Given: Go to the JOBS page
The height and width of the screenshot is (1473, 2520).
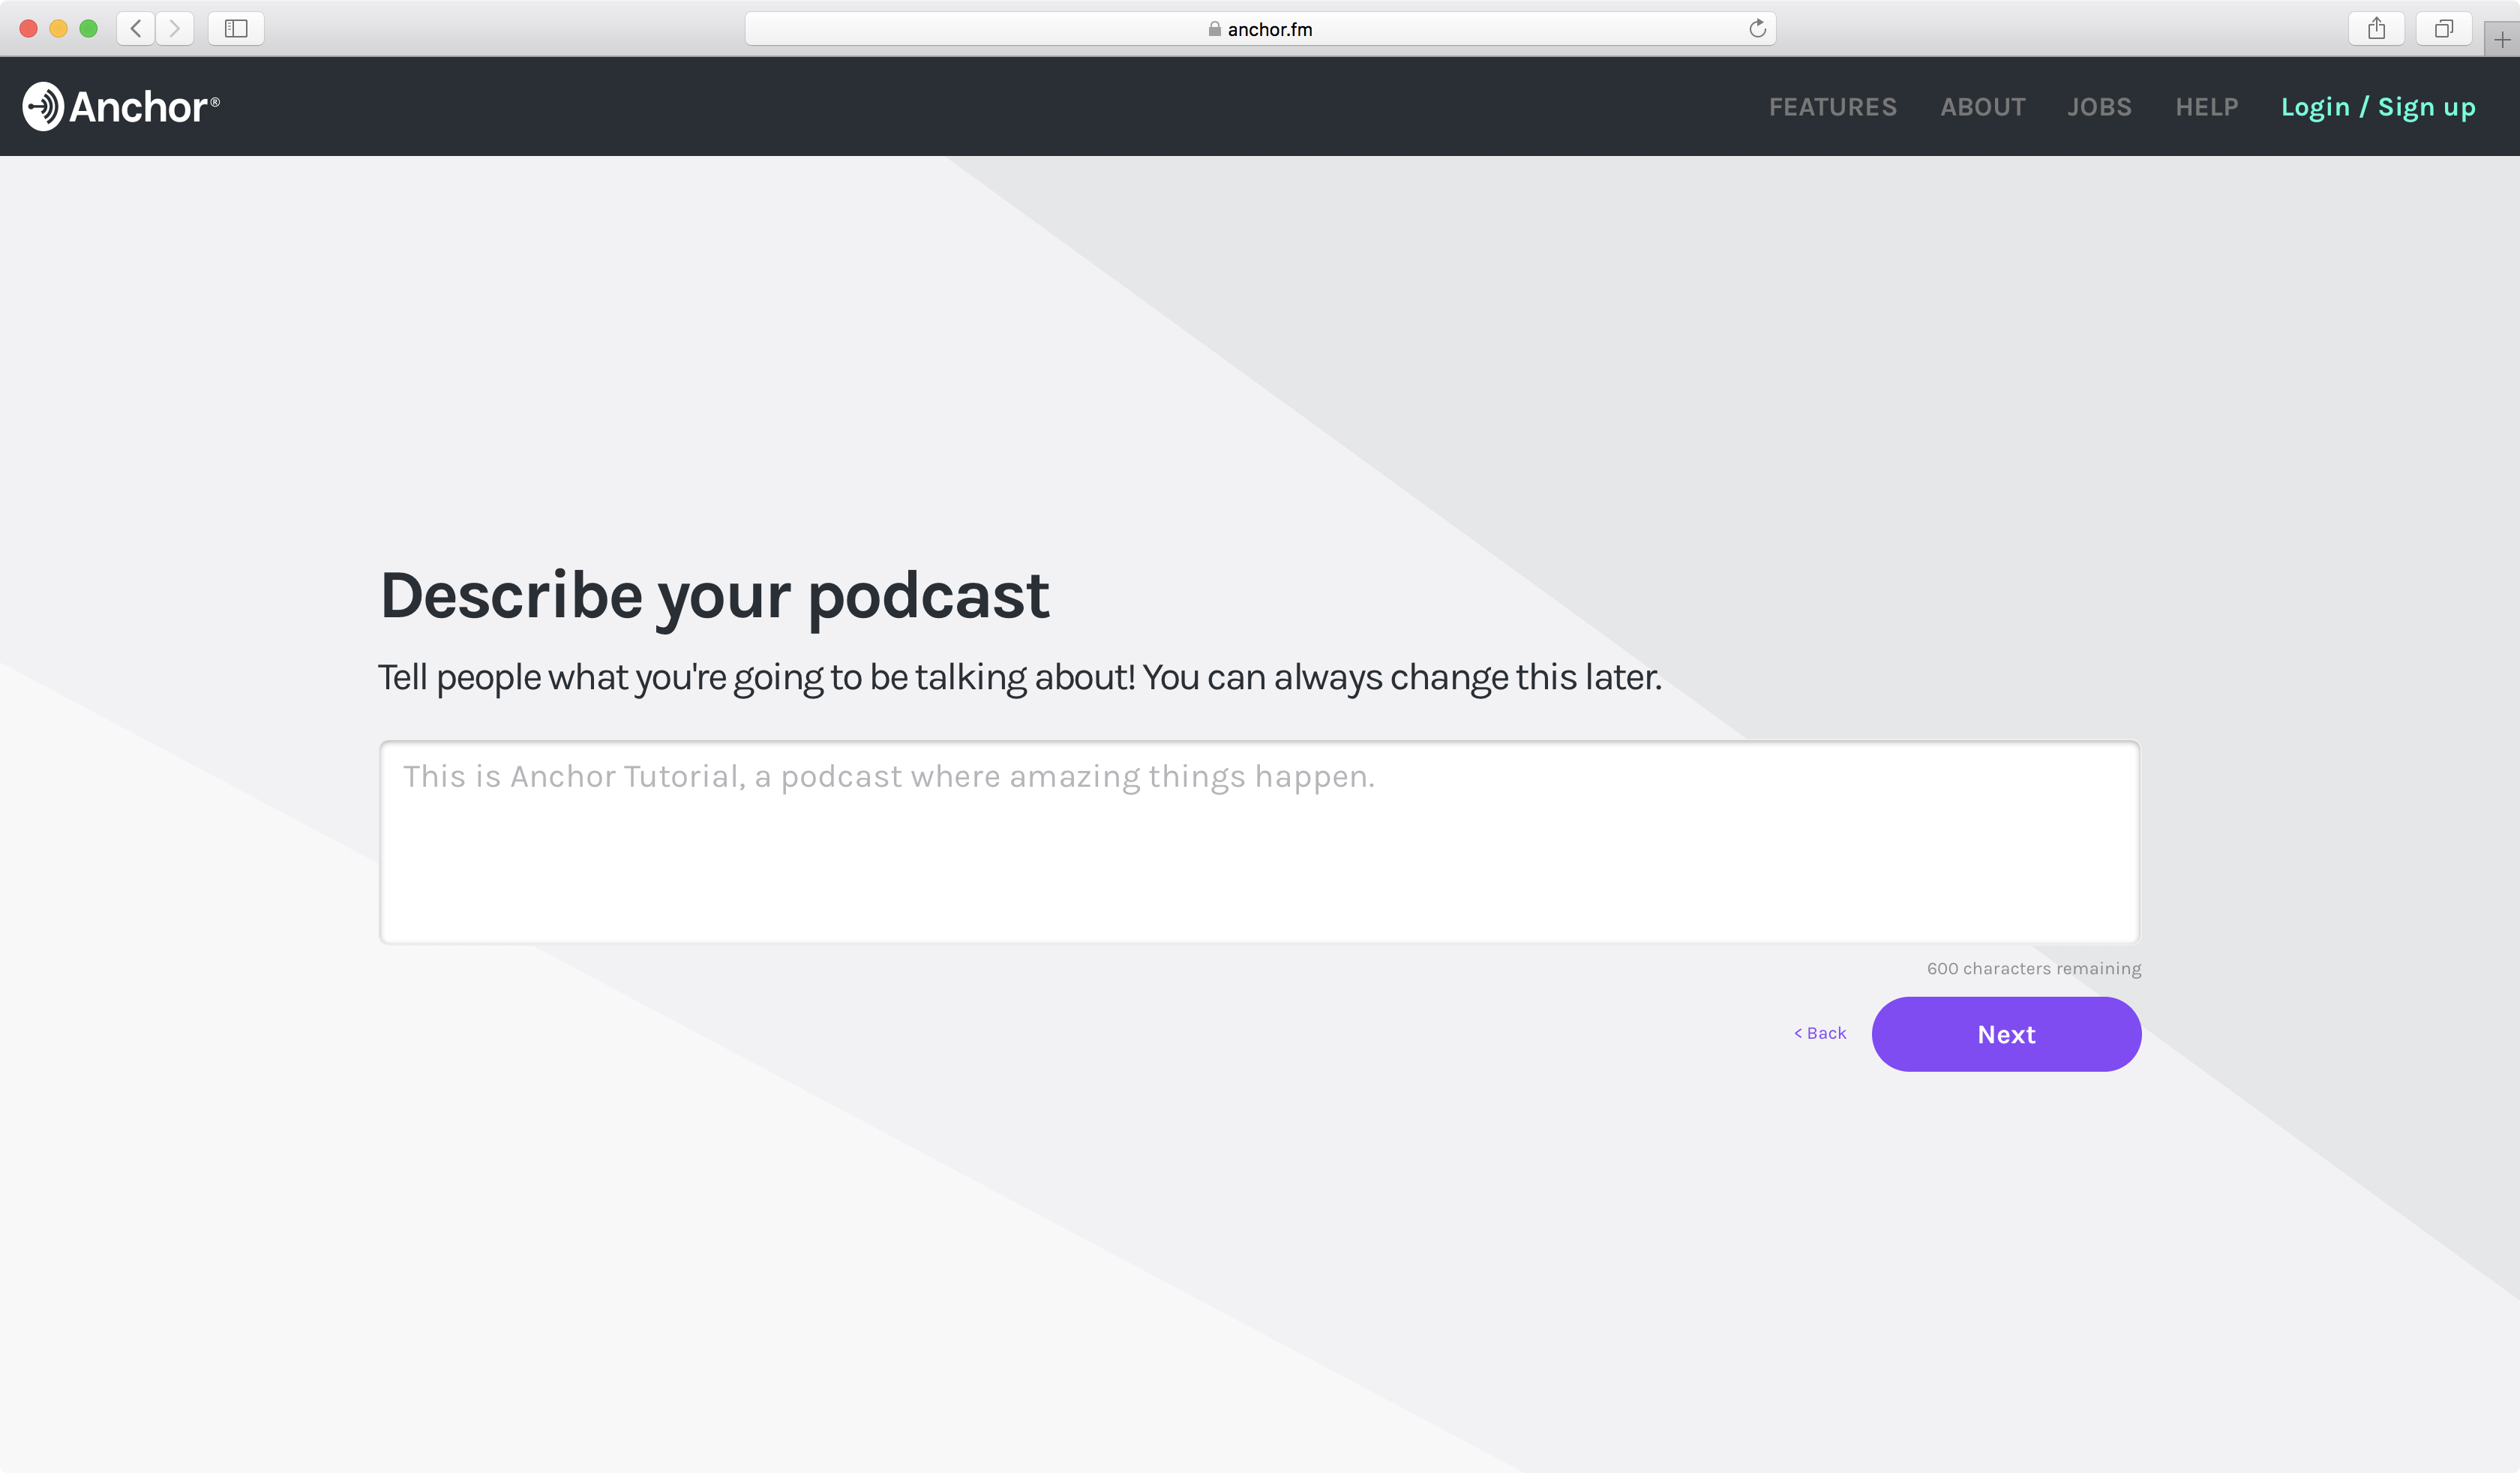Looking at the screenshot, I should [x=2099, y=107].
